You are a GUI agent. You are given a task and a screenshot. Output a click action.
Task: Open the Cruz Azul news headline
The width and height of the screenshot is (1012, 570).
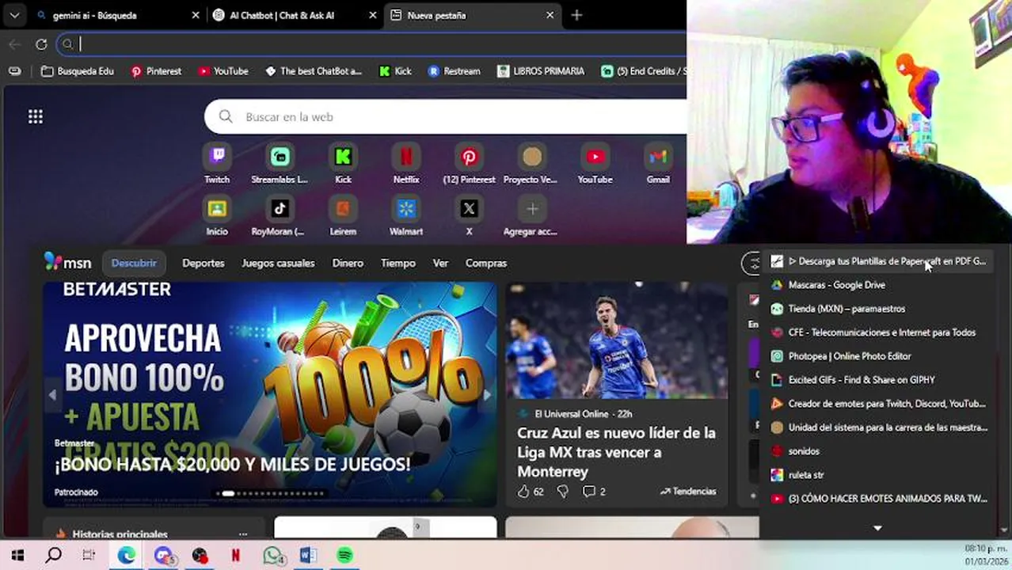616,452
